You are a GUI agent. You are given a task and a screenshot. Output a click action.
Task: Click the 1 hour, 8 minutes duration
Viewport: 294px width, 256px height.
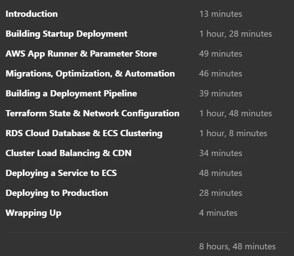click(x=233, y=134)
